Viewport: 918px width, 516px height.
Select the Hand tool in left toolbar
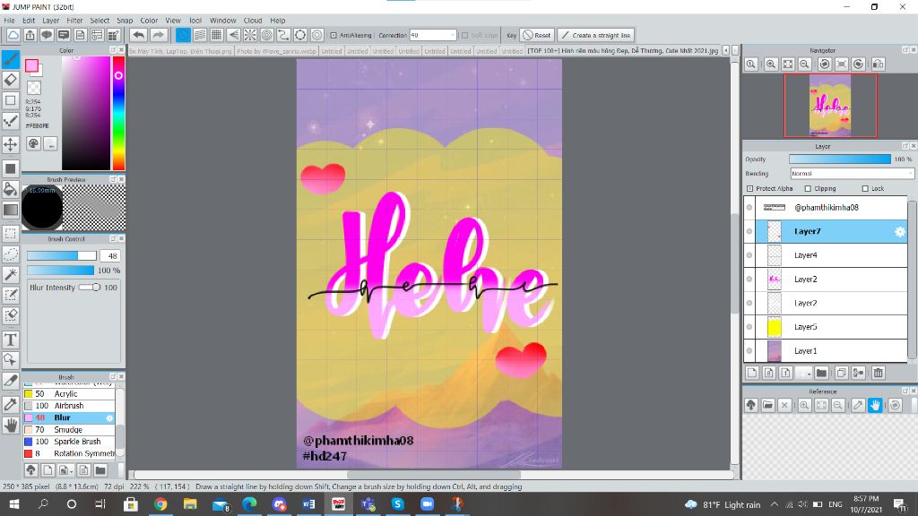pyautogui.click(x=11, y=426)
